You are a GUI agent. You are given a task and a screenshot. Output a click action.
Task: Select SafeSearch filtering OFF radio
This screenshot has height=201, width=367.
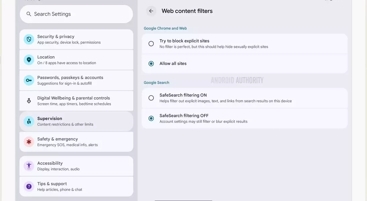click(151, 118)
